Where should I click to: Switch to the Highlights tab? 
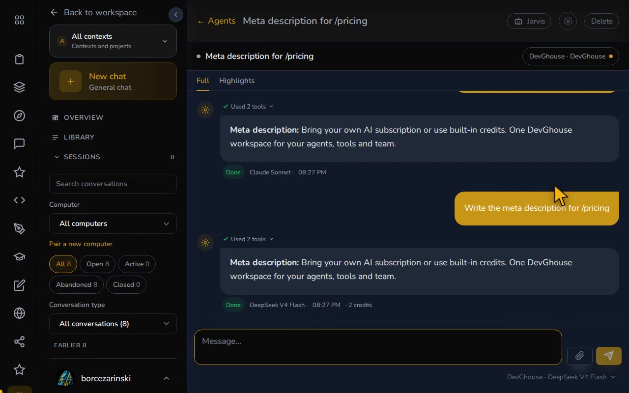(237, 81)
